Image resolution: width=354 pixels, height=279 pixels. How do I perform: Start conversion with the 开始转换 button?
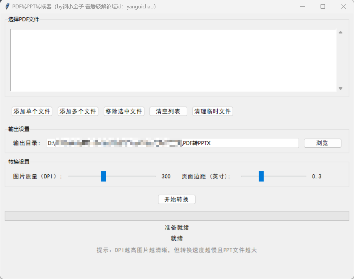coord(177,199)
